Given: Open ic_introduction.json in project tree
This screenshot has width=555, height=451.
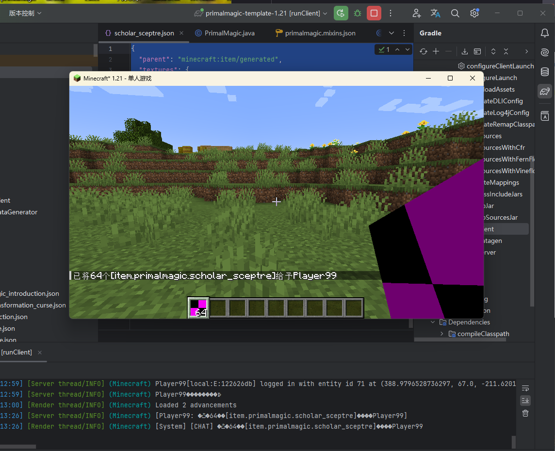Looking at the screenshot, I should tap(30, 293).
